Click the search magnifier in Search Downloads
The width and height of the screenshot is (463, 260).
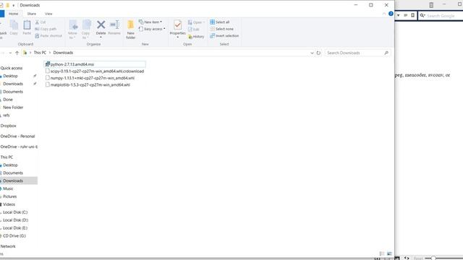386,53
